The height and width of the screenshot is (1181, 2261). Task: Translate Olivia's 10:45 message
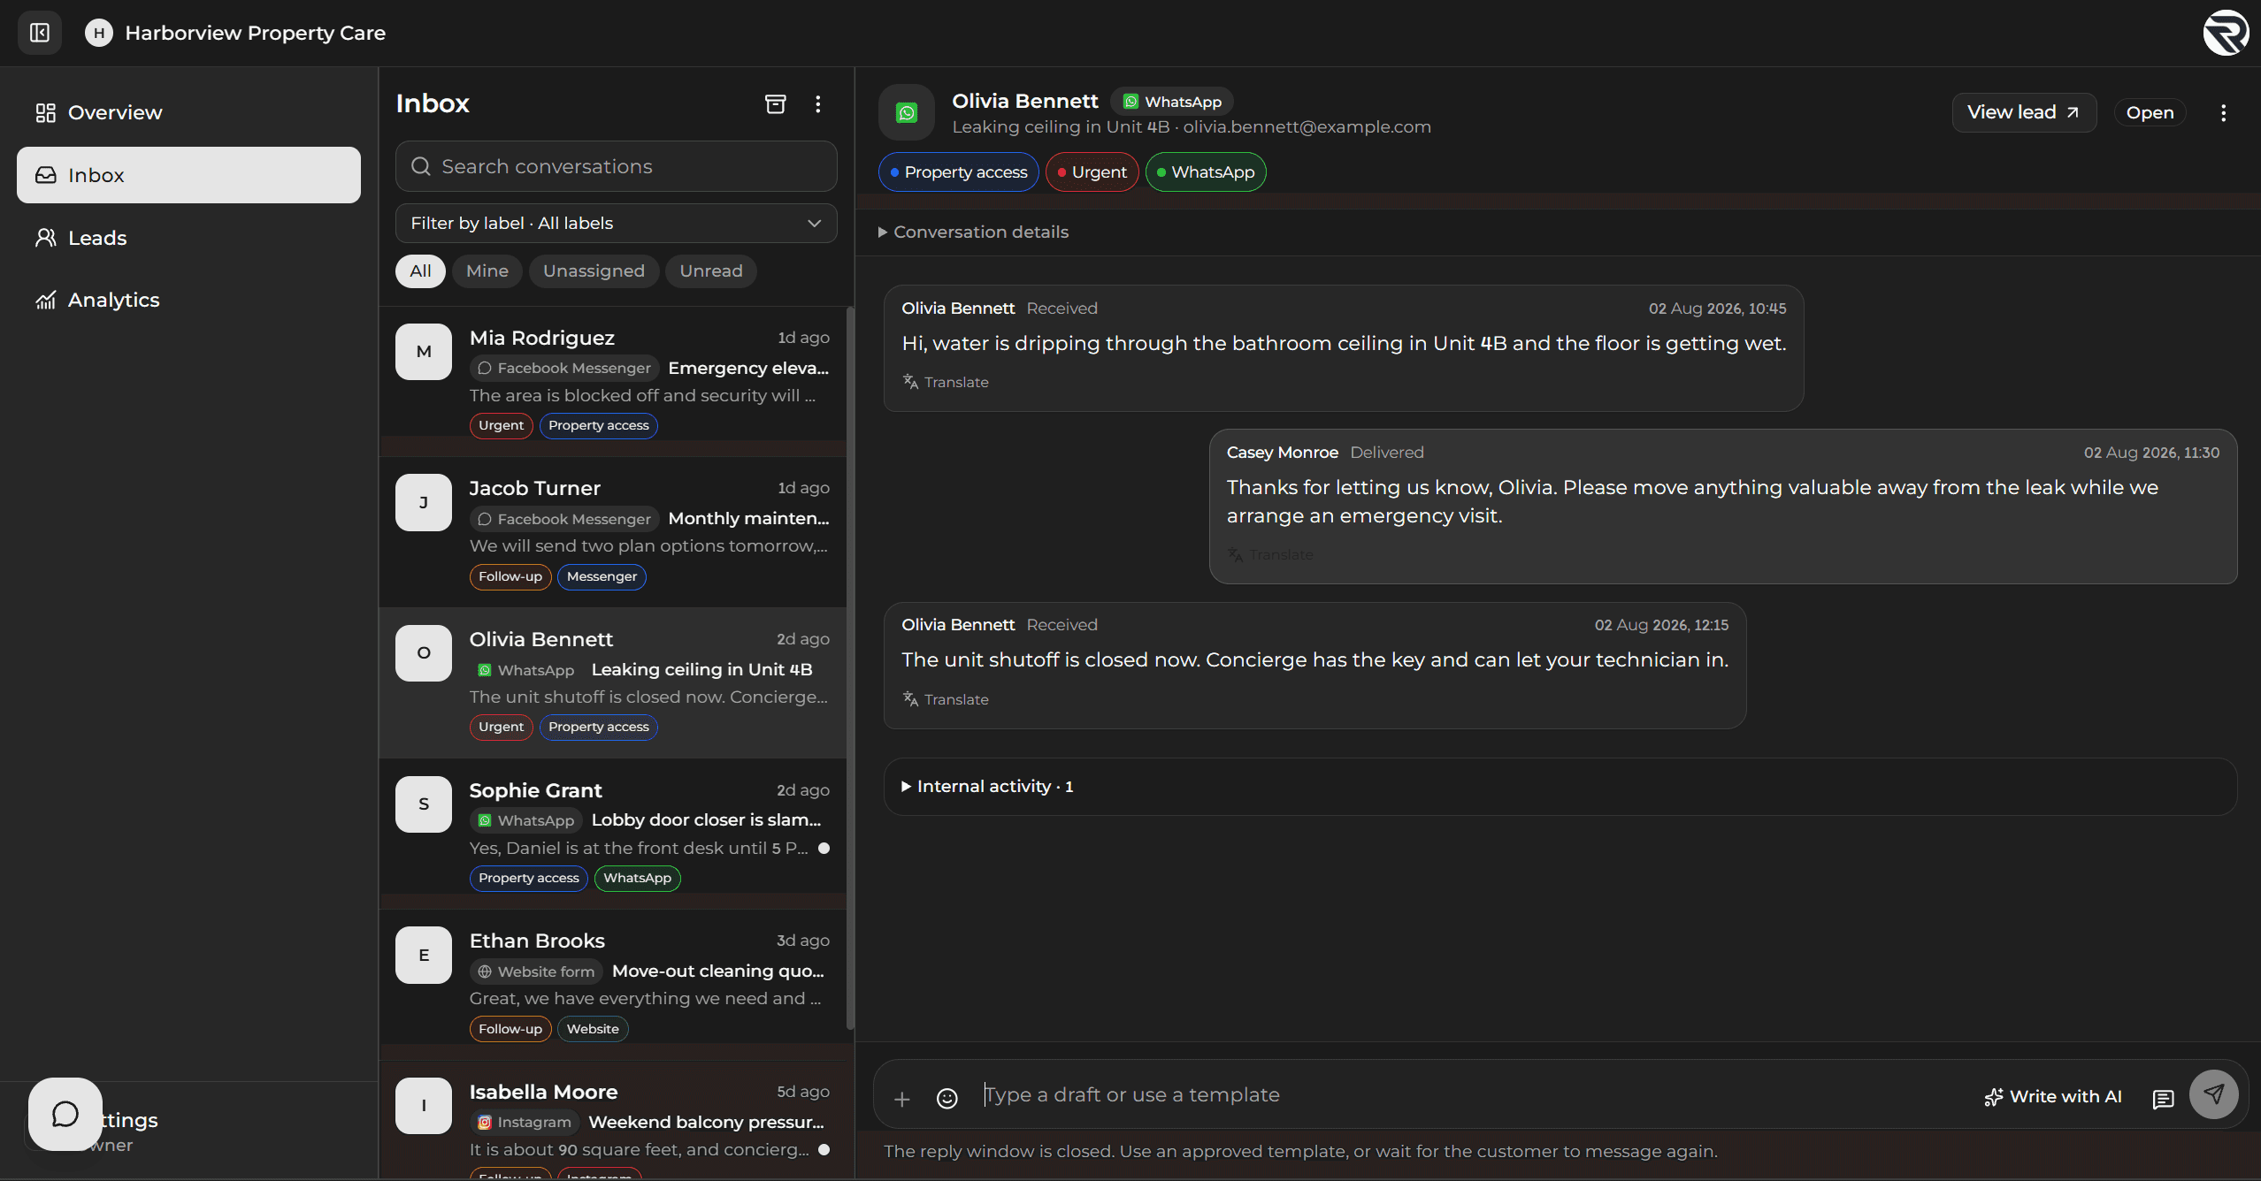click(x=946, y=382)
